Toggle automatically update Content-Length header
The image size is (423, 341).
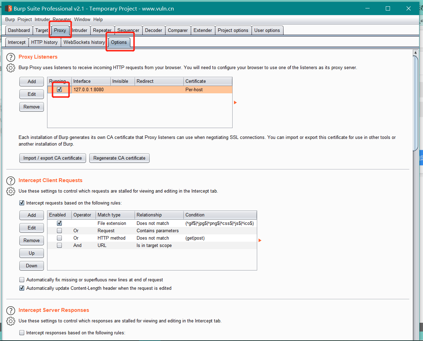click(22, 288)
